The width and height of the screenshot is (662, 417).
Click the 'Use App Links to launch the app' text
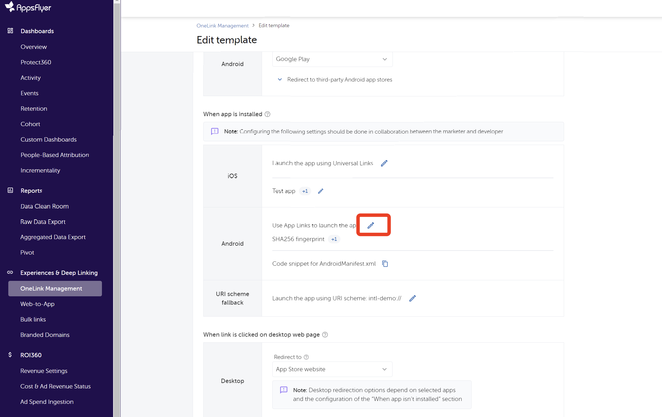314,225
